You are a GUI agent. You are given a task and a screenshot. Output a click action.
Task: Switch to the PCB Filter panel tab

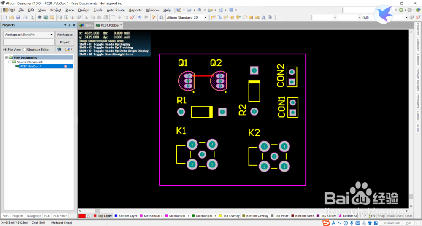coord(60,216)
